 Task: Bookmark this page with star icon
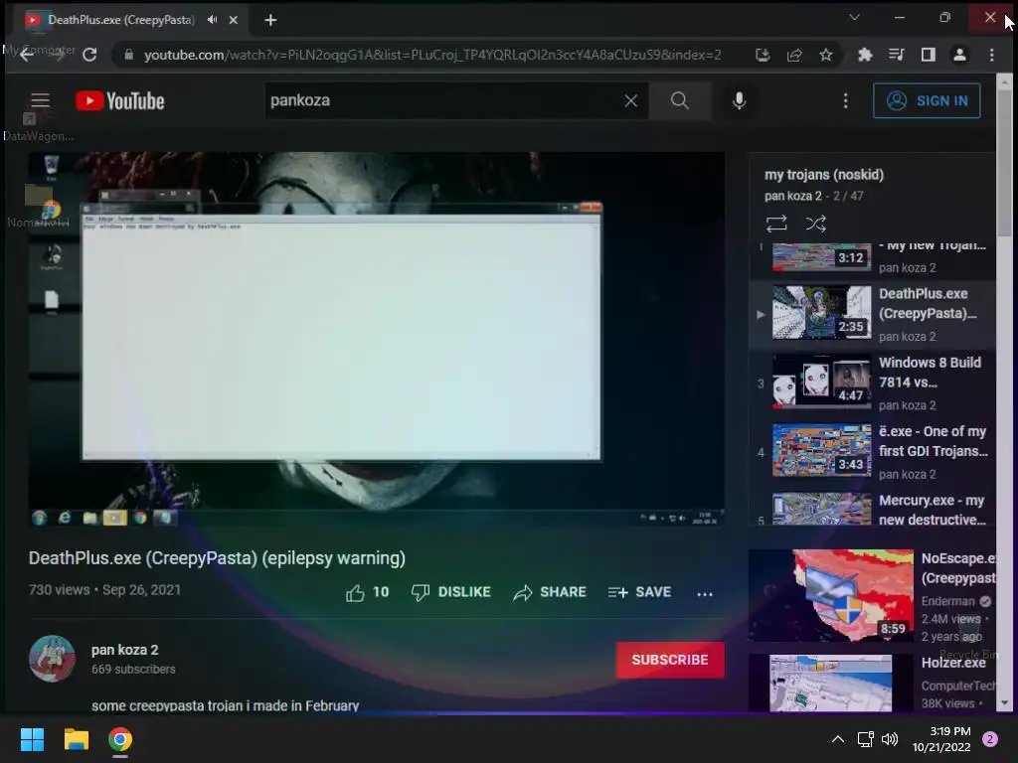click(x=826, y=56)
